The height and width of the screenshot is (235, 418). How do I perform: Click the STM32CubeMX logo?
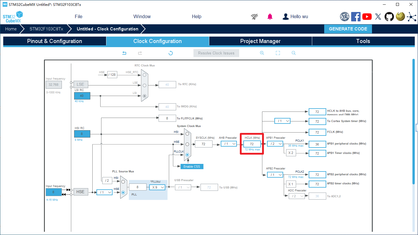point(13,17)
